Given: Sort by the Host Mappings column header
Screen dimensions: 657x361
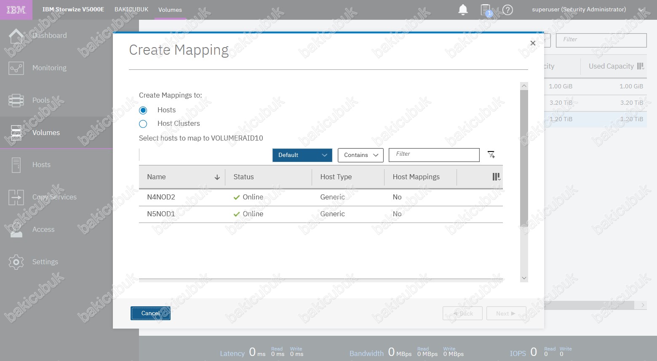Looking at the screenshot, I should click(x=416, y=177).
